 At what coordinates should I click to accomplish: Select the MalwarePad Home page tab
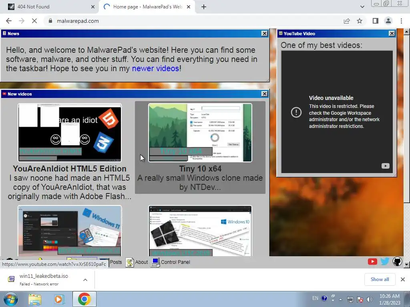click(147, 7)
